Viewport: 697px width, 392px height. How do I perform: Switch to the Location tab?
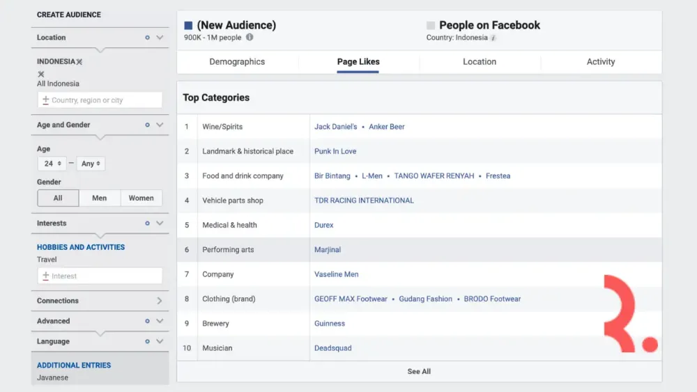point(480,62)
